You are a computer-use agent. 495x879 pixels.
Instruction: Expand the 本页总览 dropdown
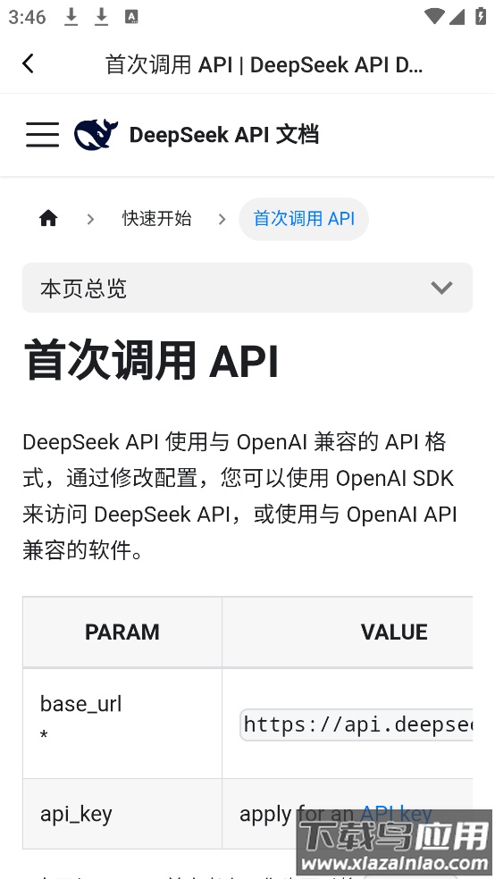coord(247,288)
